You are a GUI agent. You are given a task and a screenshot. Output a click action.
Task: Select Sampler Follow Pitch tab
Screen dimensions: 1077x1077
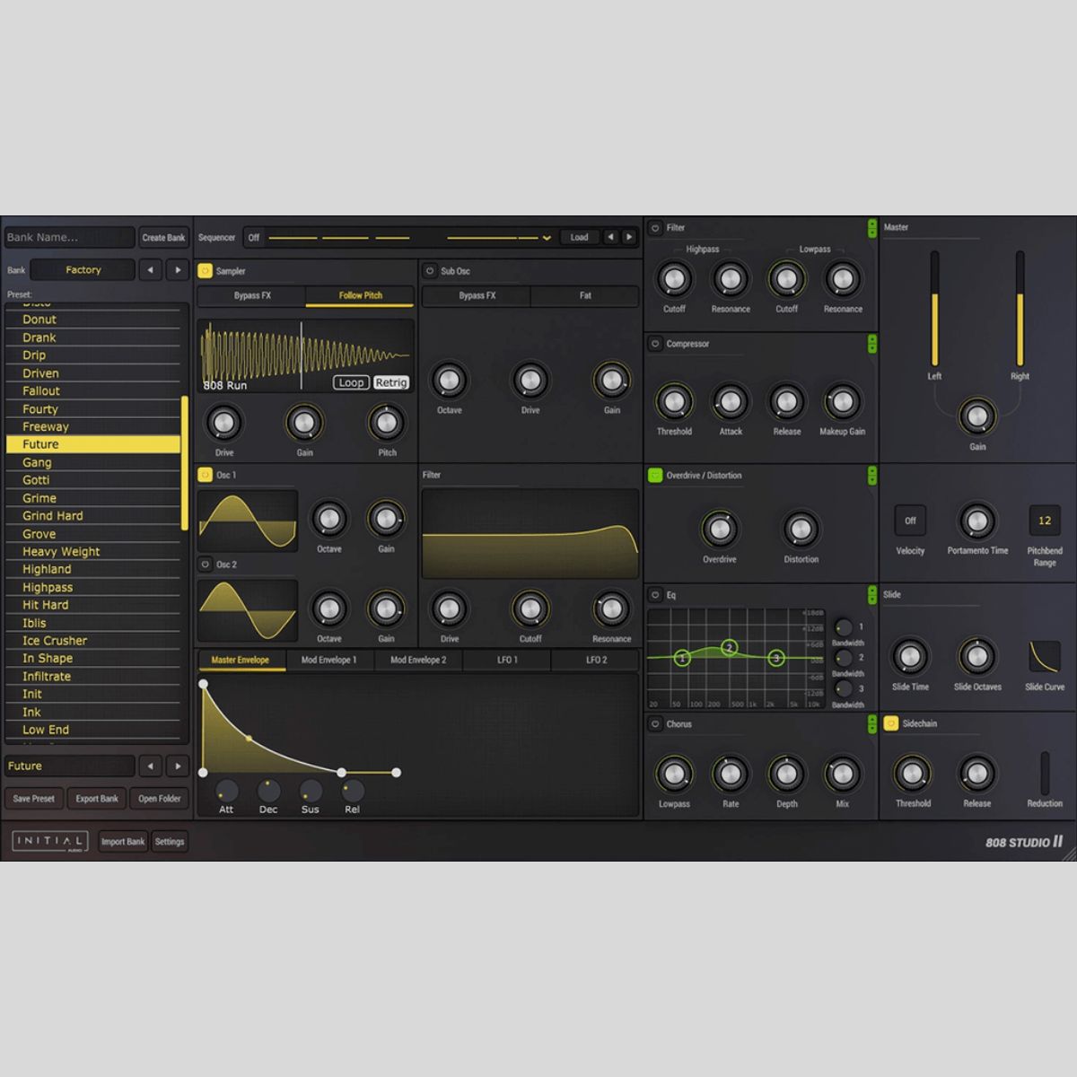pyautogui.click(x=360, y=295)
